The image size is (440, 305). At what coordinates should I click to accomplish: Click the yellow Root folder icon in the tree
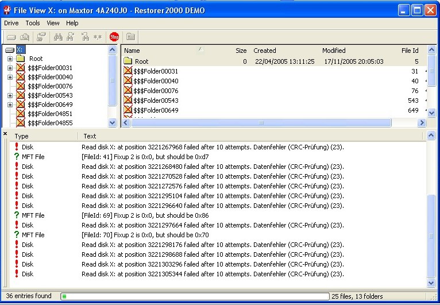coord(21,59)
